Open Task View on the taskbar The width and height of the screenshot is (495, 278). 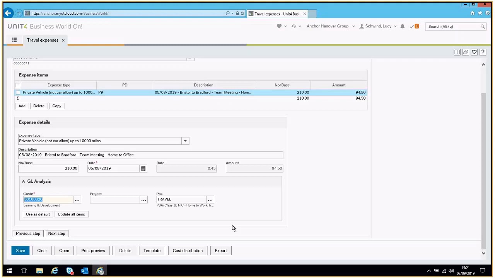point(24,271)
